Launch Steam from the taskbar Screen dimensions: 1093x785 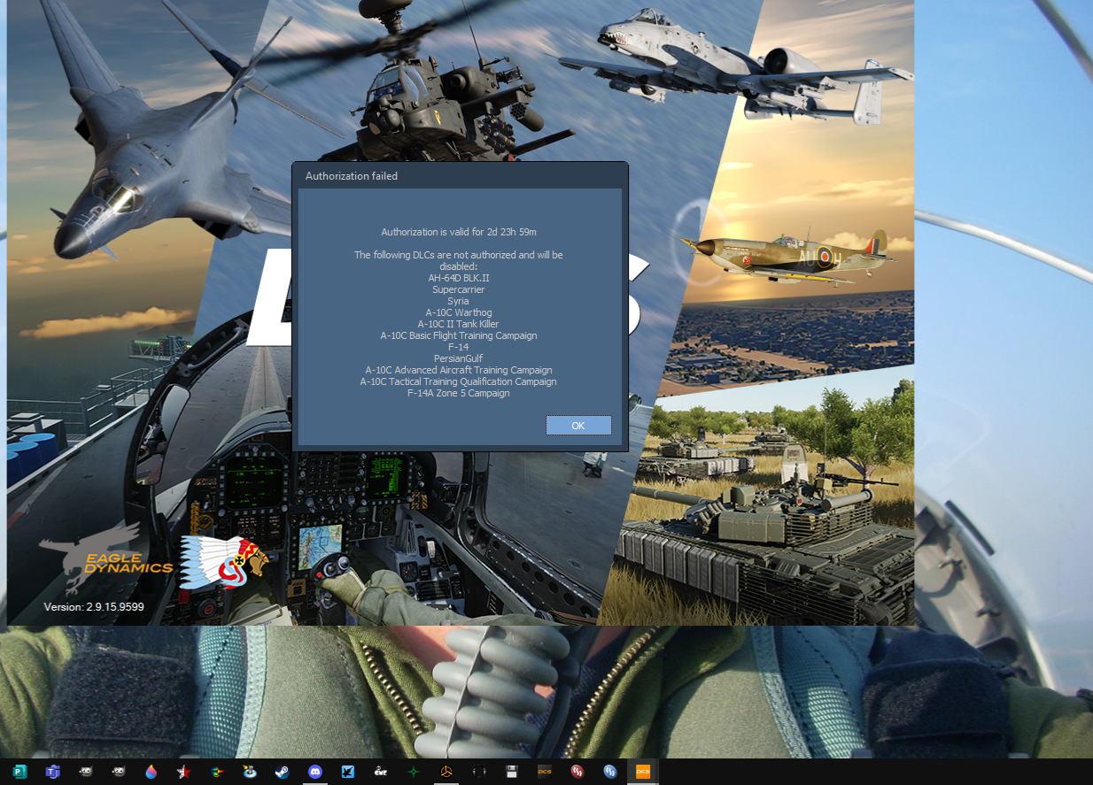click(x=282, y=772)
